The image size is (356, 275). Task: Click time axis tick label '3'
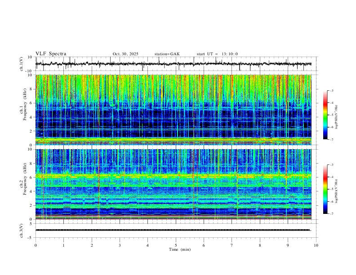coord(120,245)
